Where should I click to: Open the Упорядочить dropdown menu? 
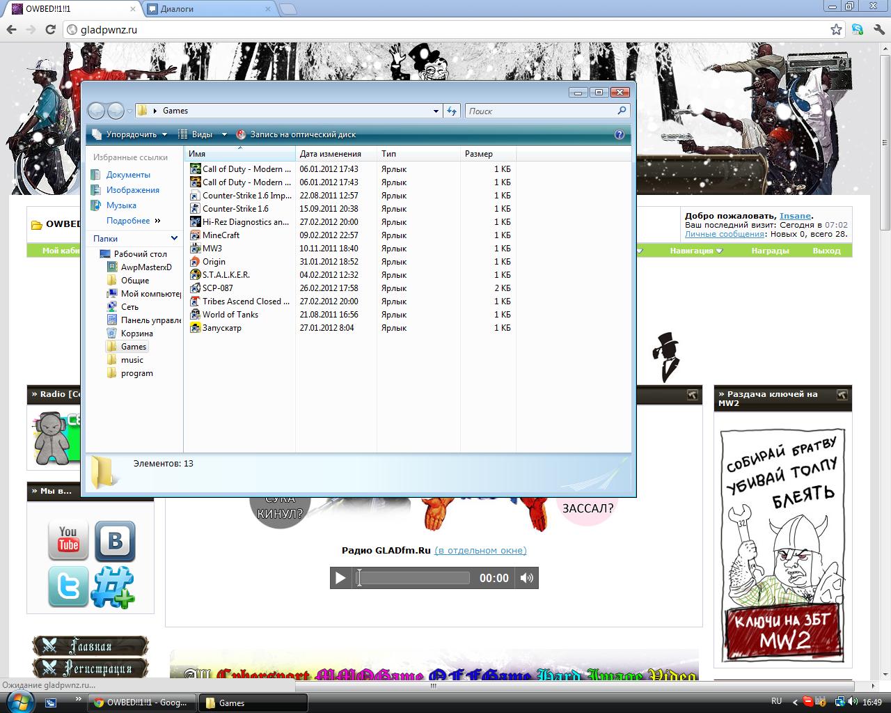(132, 134)
